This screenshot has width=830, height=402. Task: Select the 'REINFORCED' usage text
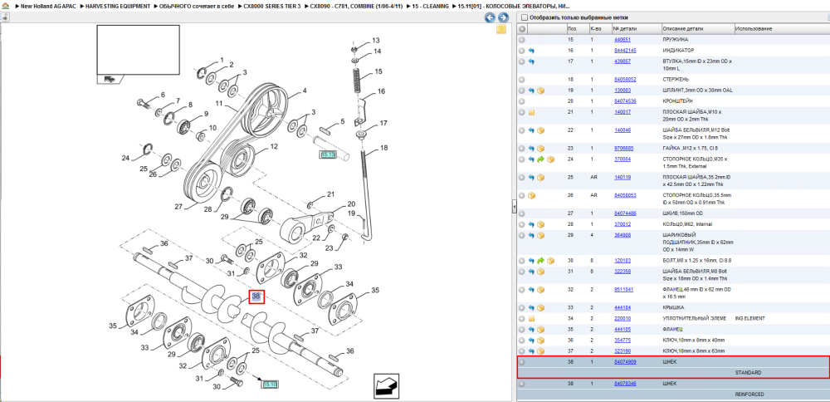coord(749,395)
